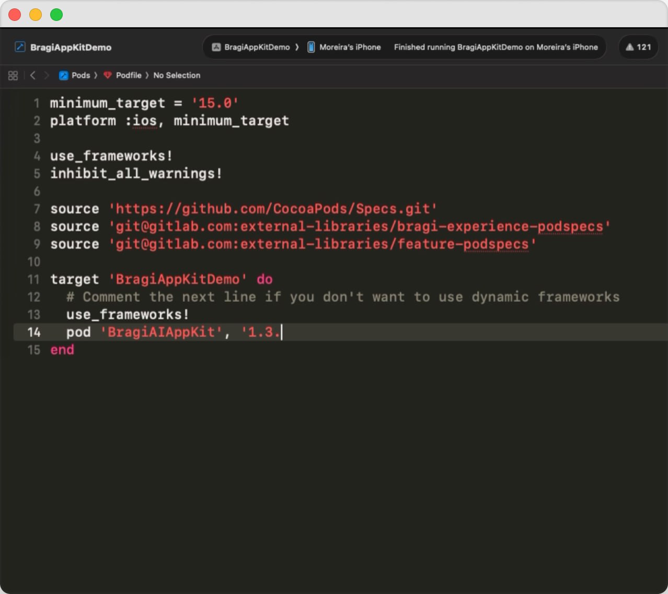Click line number 11 in the gutter

coord(34,279)
